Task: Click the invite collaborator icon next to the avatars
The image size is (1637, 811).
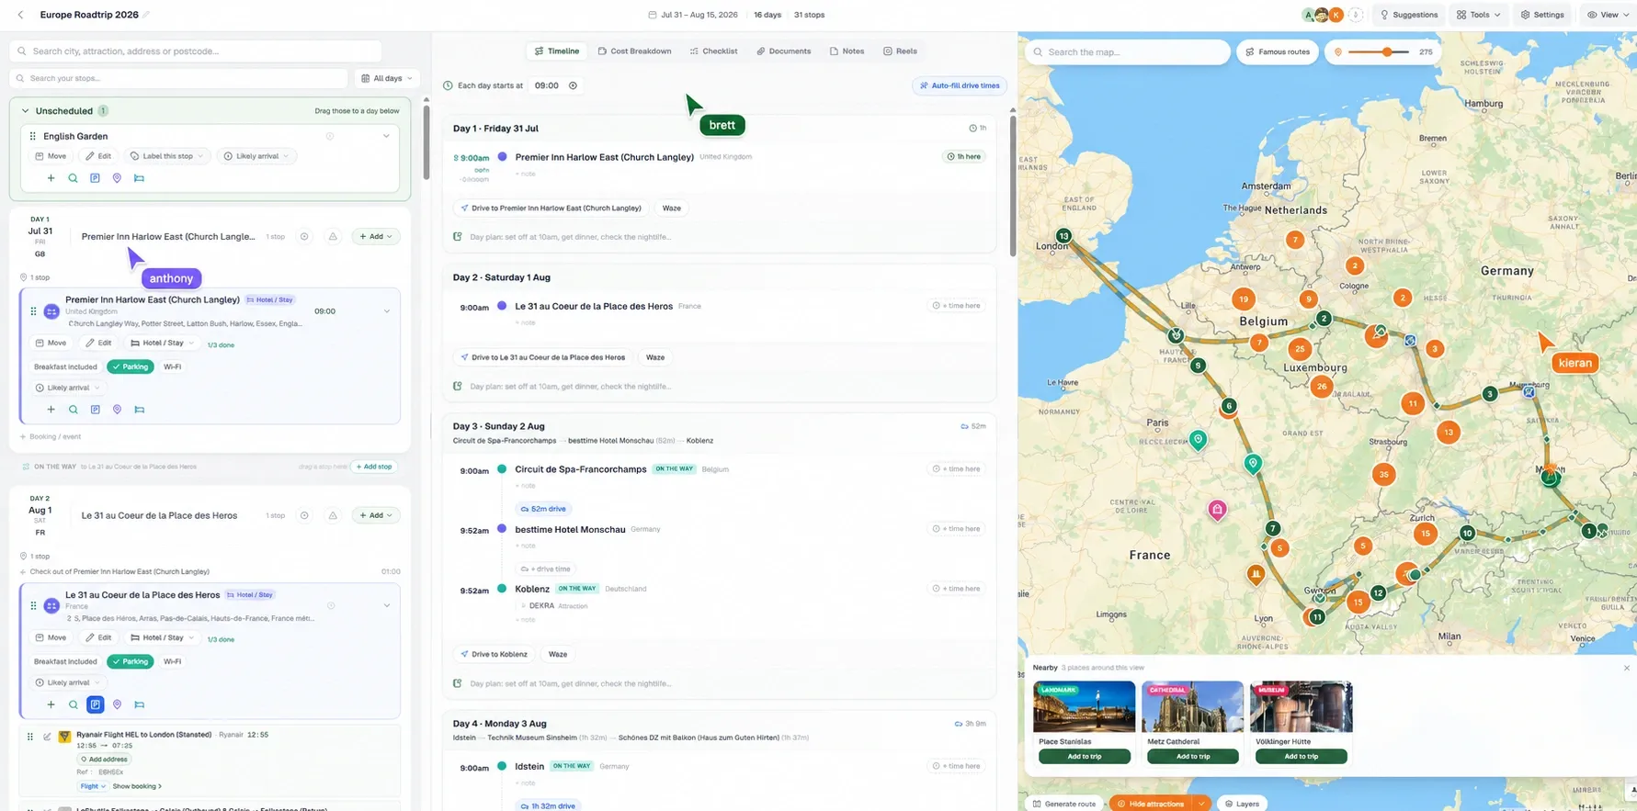Action: point(1356,15)
